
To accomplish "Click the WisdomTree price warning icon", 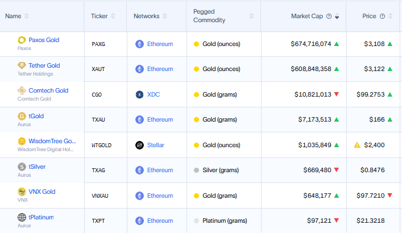I will coord(357,145).
